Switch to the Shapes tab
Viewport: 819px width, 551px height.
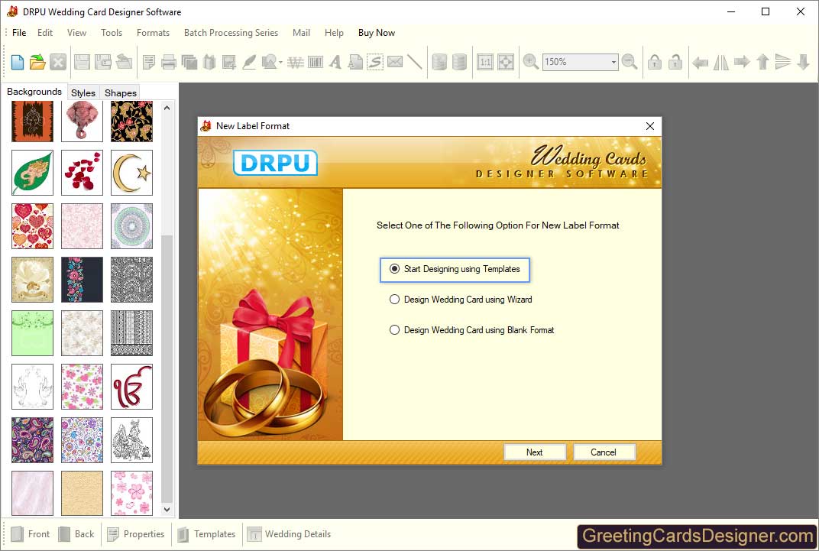120,92
